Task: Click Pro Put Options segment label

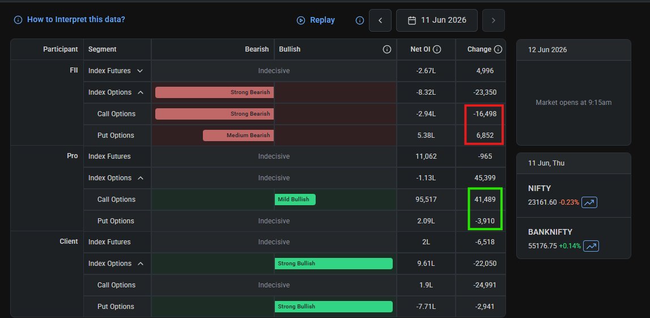Action: coord(116,221)
